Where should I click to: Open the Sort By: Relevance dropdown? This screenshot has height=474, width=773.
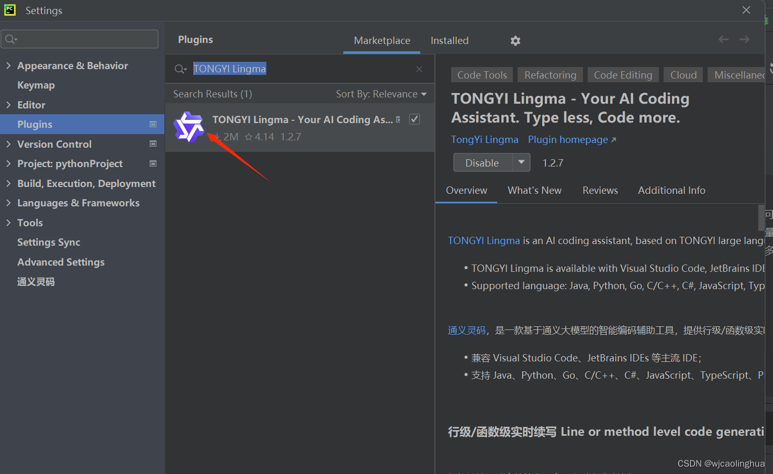381,94
